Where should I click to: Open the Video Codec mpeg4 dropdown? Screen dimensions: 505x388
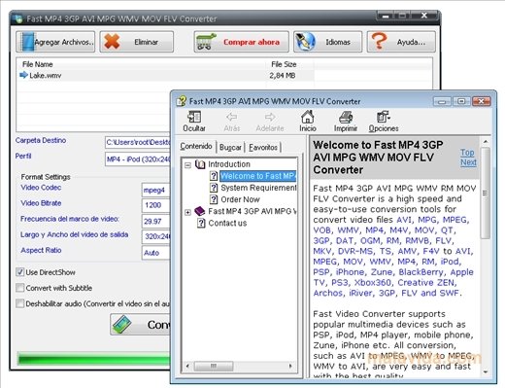pyautogui.click(x=156, y=191)
